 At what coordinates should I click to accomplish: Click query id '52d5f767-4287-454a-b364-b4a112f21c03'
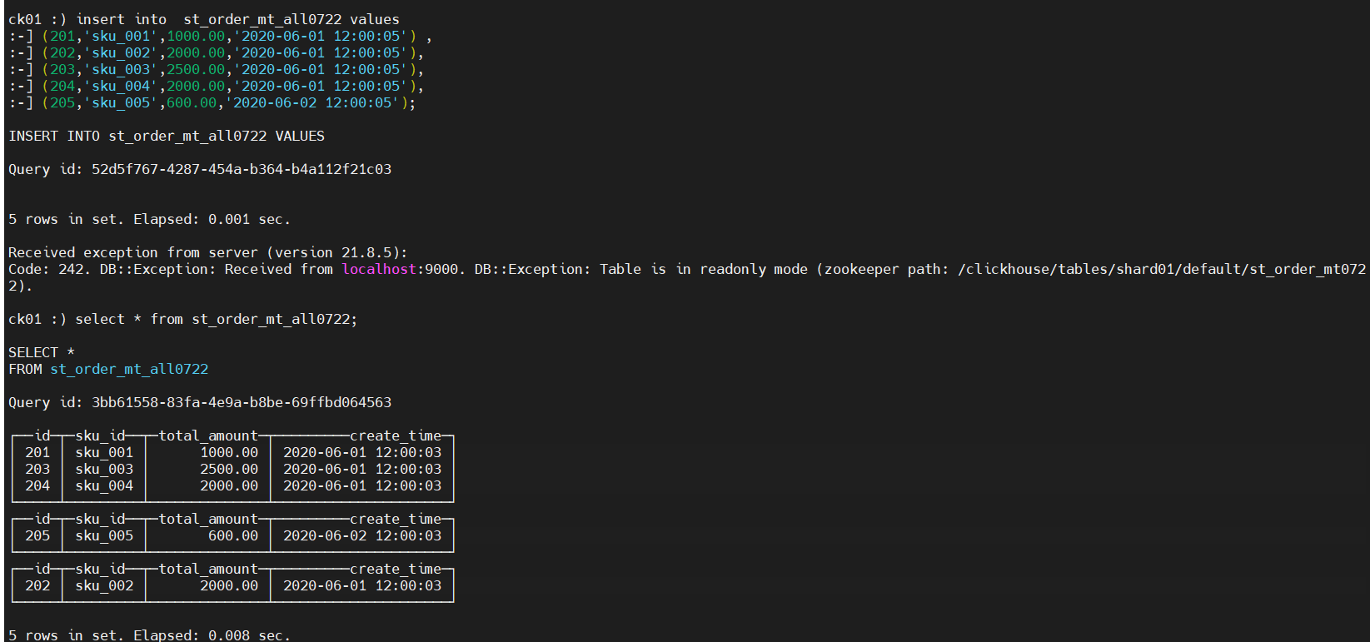click(242, 169)
